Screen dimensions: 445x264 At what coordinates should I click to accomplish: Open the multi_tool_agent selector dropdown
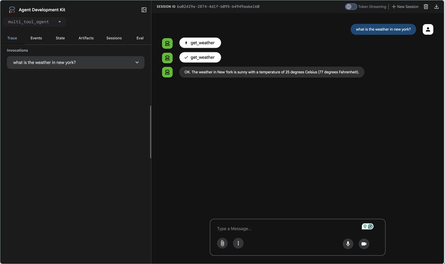click(35, 22)
